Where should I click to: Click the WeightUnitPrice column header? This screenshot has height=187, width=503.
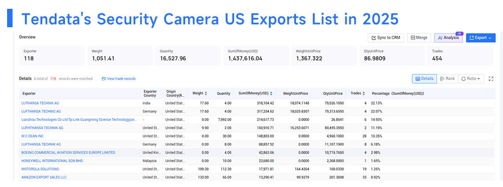click(296, 93)
